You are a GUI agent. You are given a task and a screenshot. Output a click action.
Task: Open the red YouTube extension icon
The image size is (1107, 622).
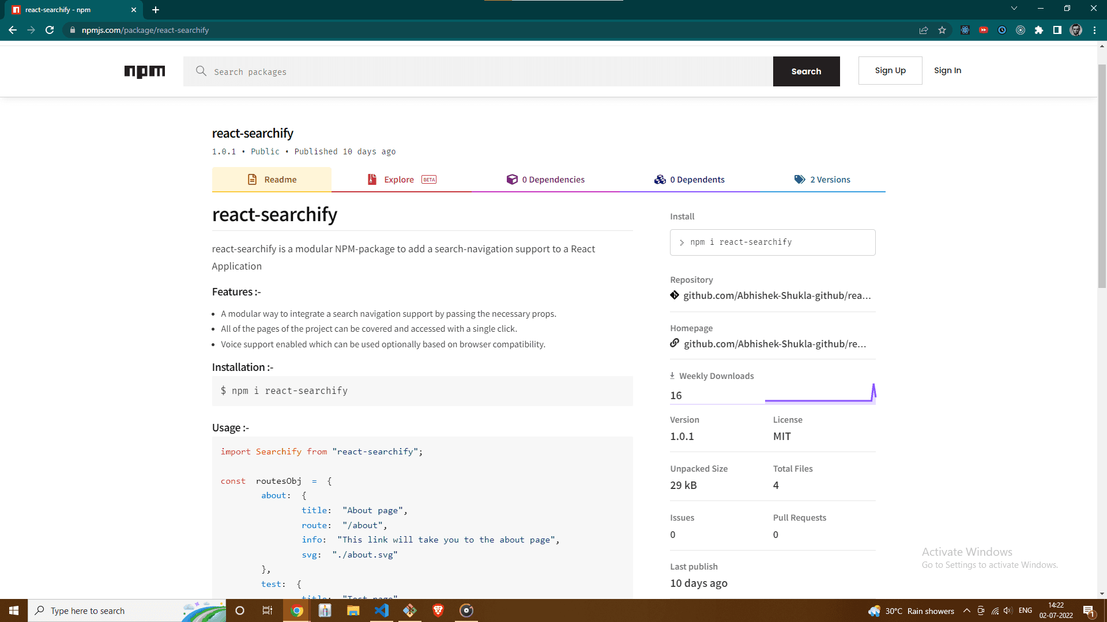[x=984, y=30]
